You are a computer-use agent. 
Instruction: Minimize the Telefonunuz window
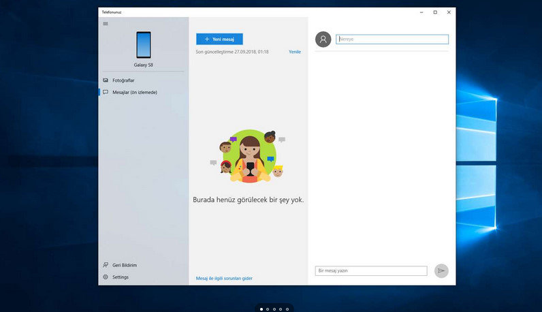pyautogui.click(x=421, y=12)
